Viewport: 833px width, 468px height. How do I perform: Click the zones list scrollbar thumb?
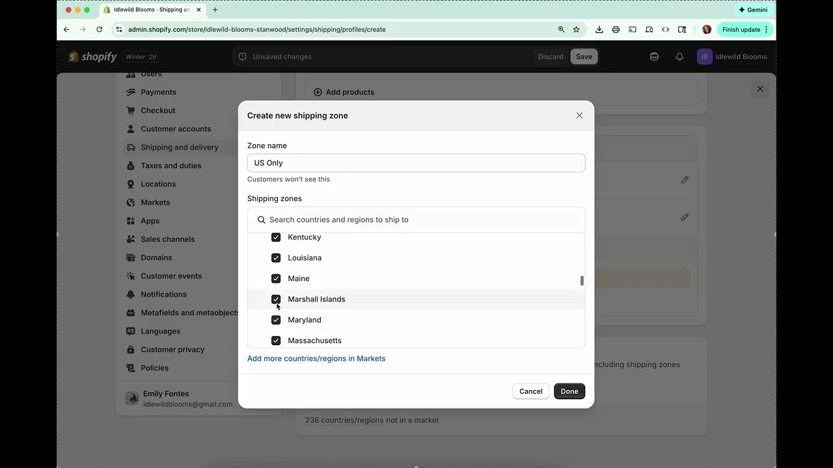tap(582, 281)
